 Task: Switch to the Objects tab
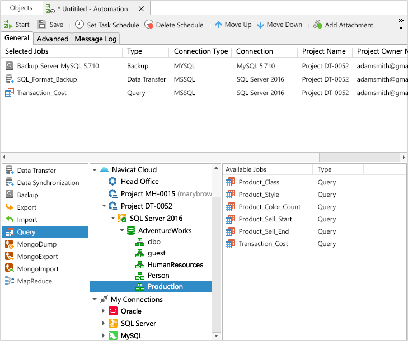point(21,8)
